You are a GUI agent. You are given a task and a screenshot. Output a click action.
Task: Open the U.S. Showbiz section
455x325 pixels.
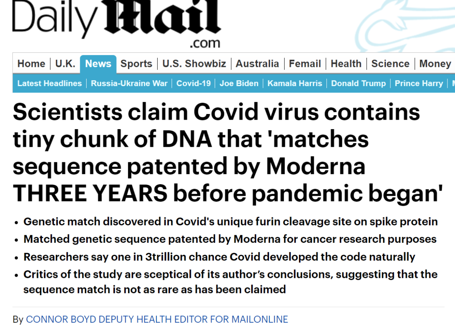click(x=194, y=63)
